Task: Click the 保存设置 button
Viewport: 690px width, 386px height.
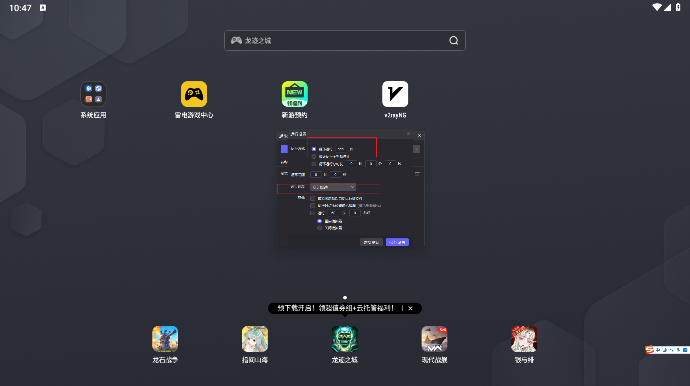Action: coord(397,242)
